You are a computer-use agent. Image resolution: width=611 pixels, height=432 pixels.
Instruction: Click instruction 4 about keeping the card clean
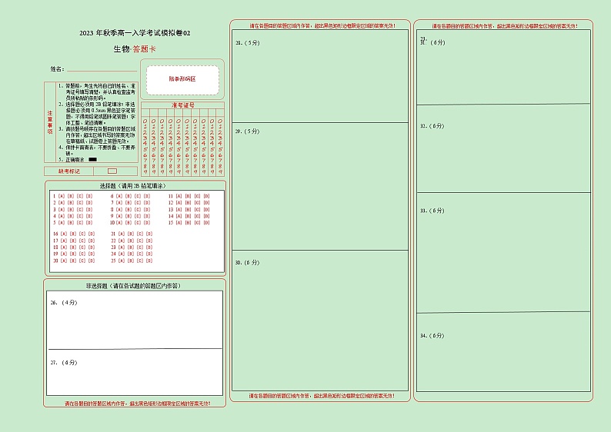[97, 151]
